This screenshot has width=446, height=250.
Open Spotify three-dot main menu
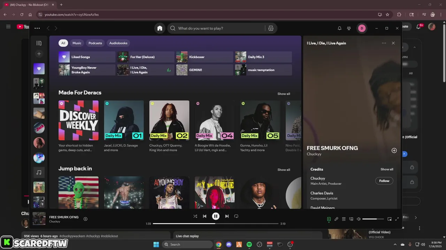click(x=37, y=28)
